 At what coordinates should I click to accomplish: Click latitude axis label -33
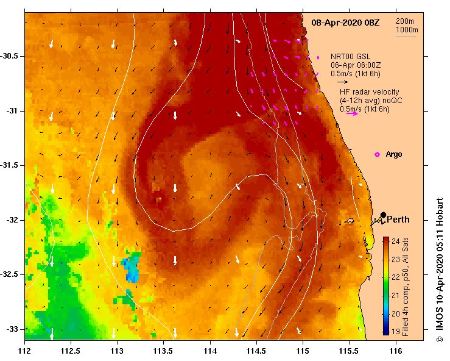[12, 329]
